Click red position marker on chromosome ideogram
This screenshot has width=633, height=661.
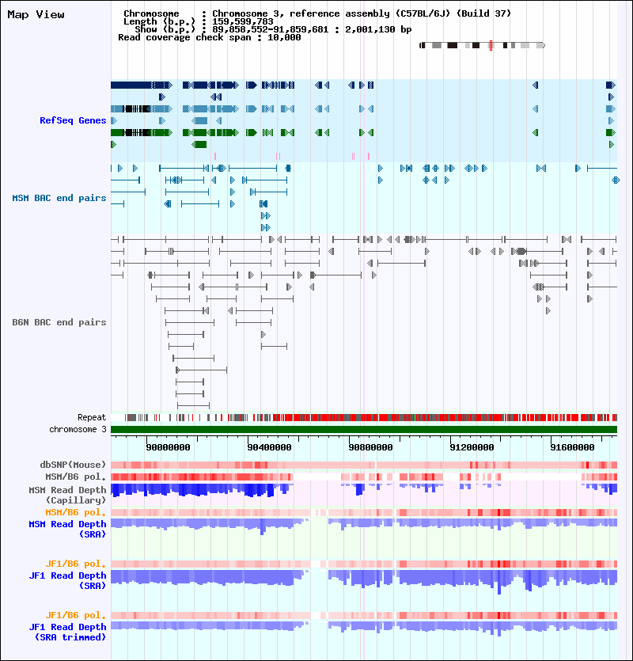tap(491, 45)
